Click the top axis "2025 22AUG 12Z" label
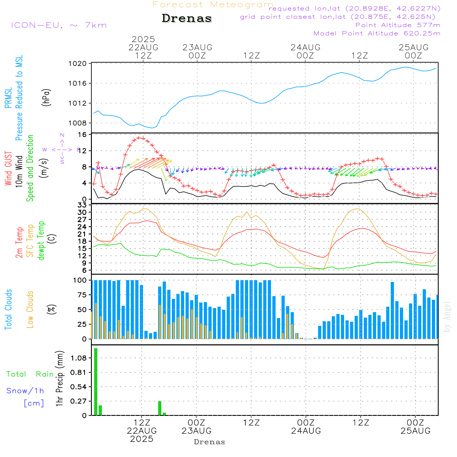Image resolution: width=457 pixels, height=457 pixels. pyautogui.click(x=143, y=47)
